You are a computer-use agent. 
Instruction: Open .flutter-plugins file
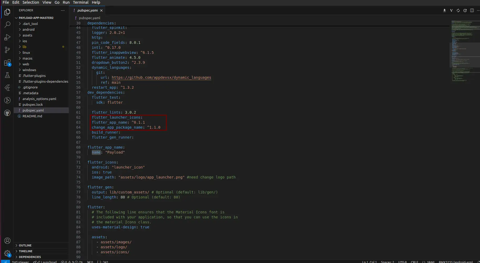[41, 76]
